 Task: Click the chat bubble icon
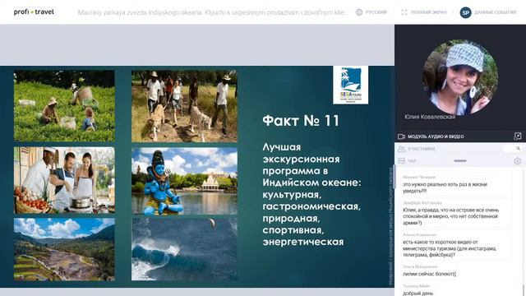(x=401, y=161)
